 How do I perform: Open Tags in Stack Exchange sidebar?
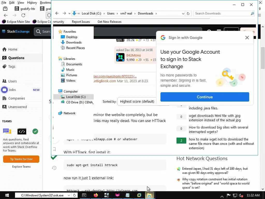pyautogui.click(x=9, y=67)
